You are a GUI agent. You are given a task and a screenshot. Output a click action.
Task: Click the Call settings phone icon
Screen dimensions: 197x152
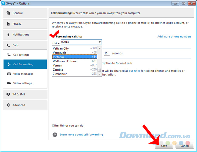pyautogui.click(x=9, y=55)
